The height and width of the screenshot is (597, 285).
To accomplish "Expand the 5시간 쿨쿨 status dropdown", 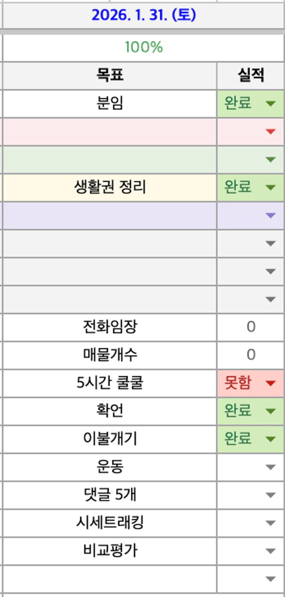I will tap(271, 383).
